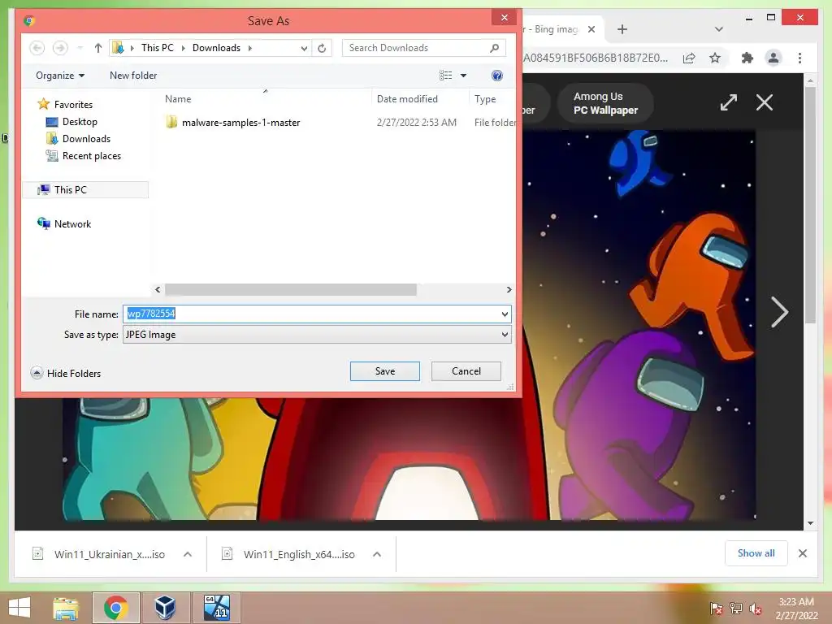Click Among Us PC Wallpaper chip
Screen dimensions: 832x624
(x=604, y=103)
